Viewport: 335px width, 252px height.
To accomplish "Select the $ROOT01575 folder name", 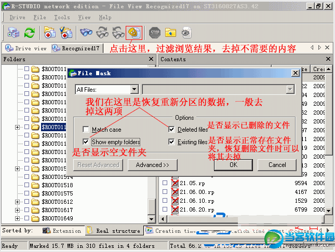I will [x=57, y=193].
